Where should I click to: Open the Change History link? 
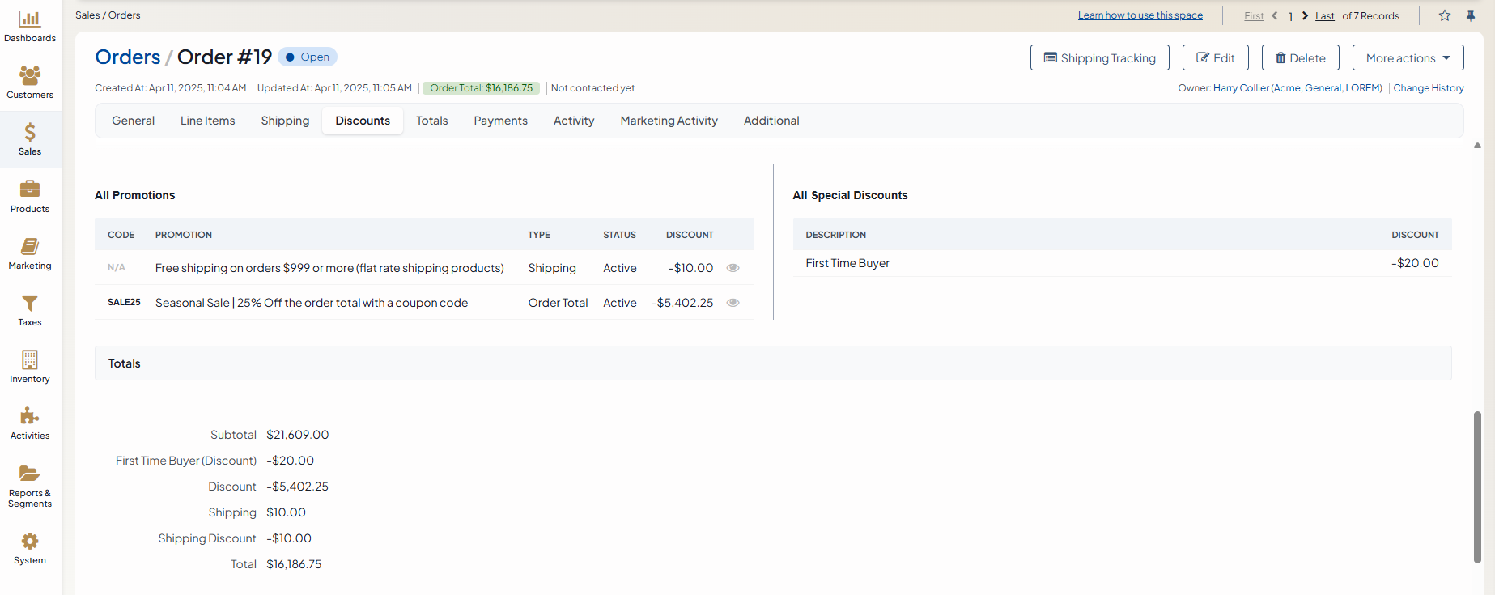1428,88
